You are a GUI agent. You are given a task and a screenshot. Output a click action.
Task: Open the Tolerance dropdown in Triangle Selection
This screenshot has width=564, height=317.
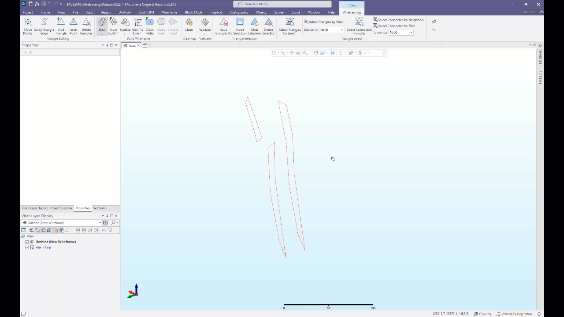point(342,30)
